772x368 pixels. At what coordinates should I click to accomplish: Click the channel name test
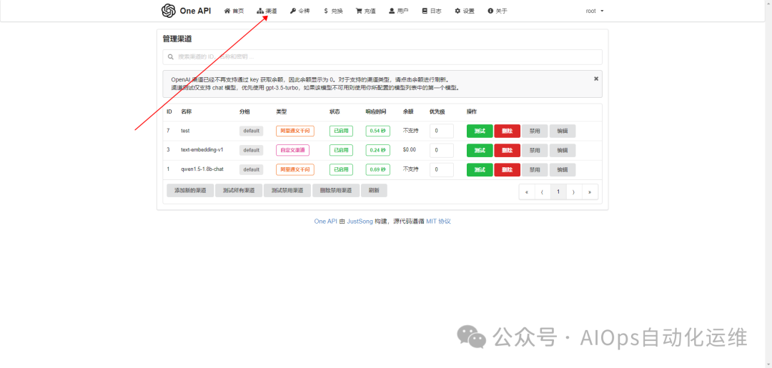pyautogui.click(x=185, y=131)
